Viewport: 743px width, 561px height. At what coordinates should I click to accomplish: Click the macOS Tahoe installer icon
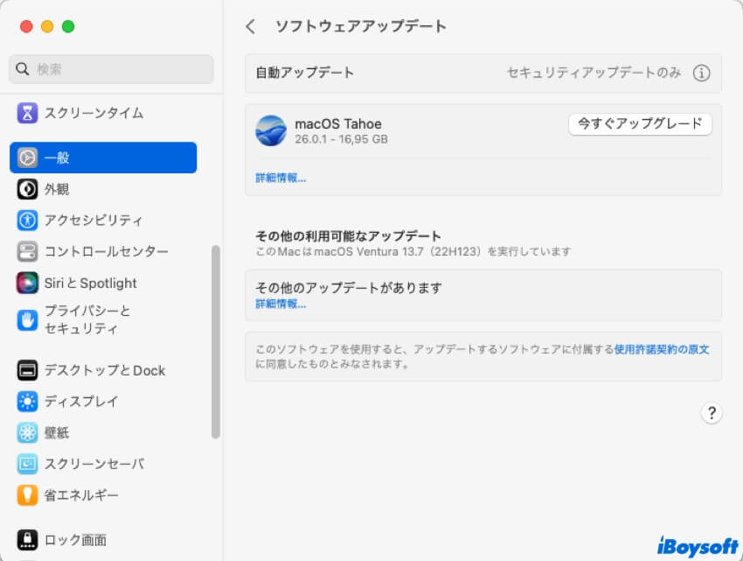click(271, 130)
